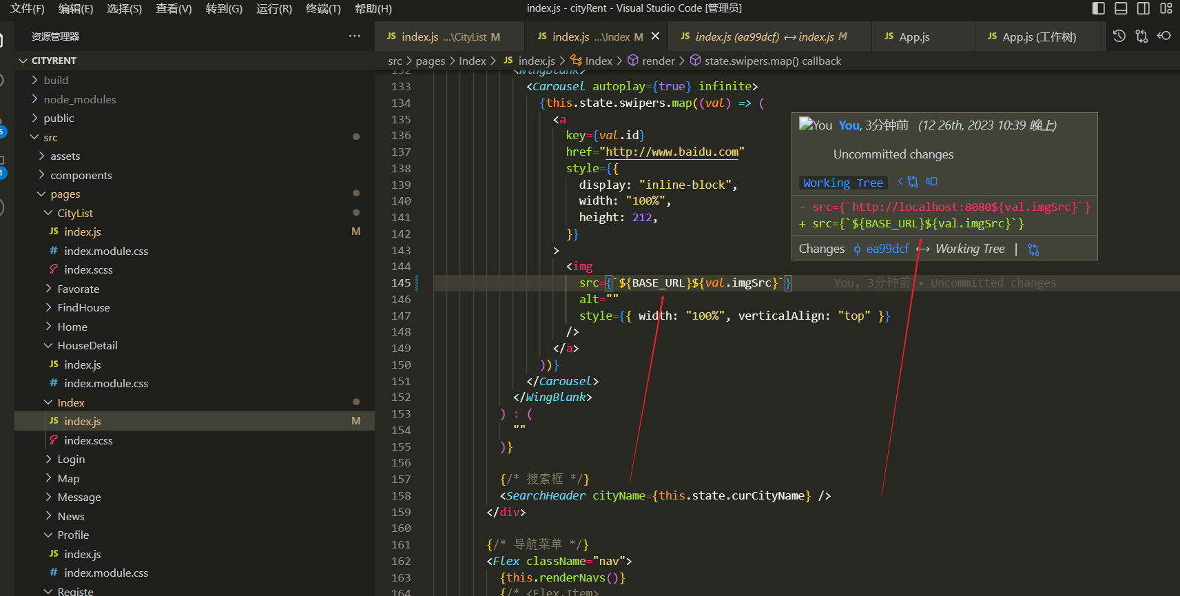Image resolution: width=1180 pixels, height=596 pixels.
Task: Click index.js in the breadcrumb
Action: (536, 61)
